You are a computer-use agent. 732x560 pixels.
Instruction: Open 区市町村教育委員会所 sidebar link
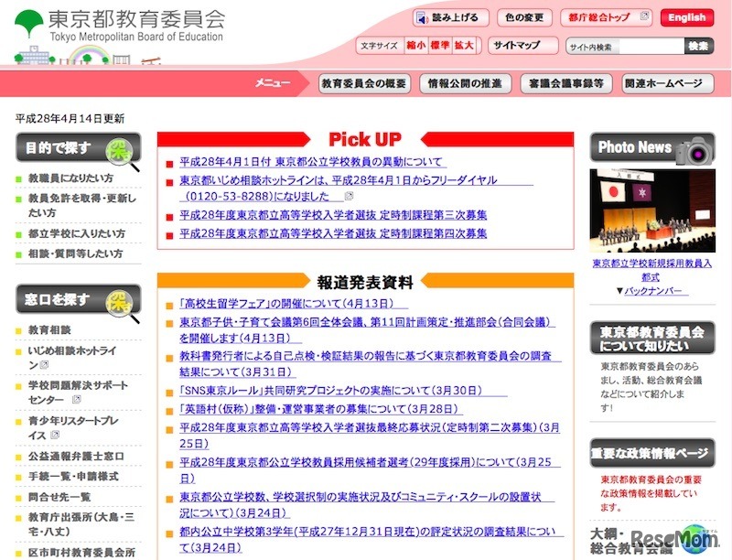82,553
